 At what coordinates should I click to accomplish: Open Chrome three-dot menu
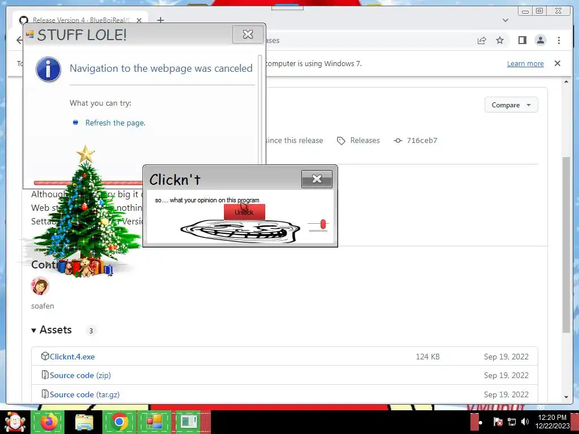point(559,40)
